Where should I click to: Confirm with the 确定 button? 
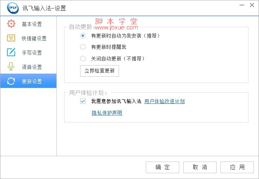pos(163,167)
